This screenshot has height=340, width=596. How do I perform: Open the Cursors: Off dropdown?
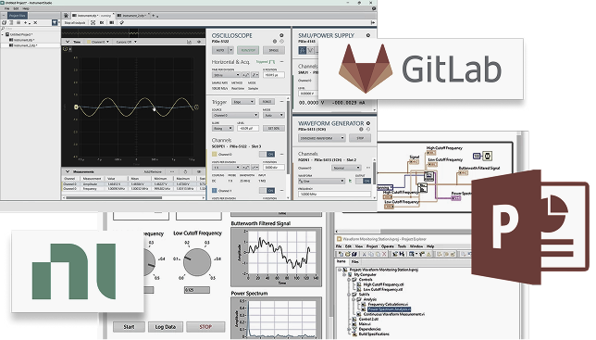[x=127, y=42]
